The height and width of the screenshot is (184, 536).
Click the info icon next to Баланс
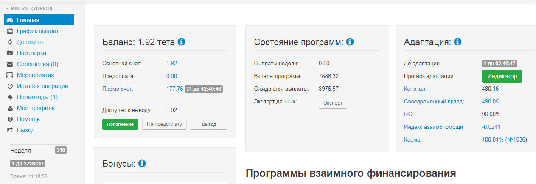[x=182, y=42]
